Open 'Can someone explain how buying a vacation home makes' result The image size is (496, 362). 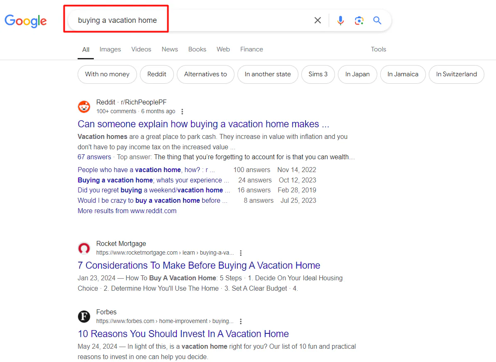click(x=203, y=124)
